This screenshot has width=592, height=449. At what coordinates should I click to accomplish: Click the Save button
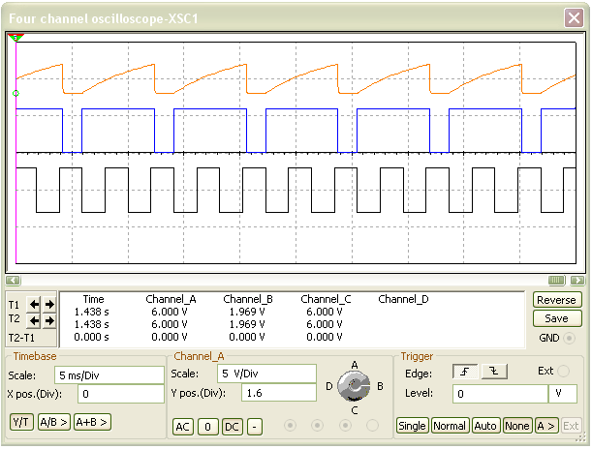[x=556, y=318]
